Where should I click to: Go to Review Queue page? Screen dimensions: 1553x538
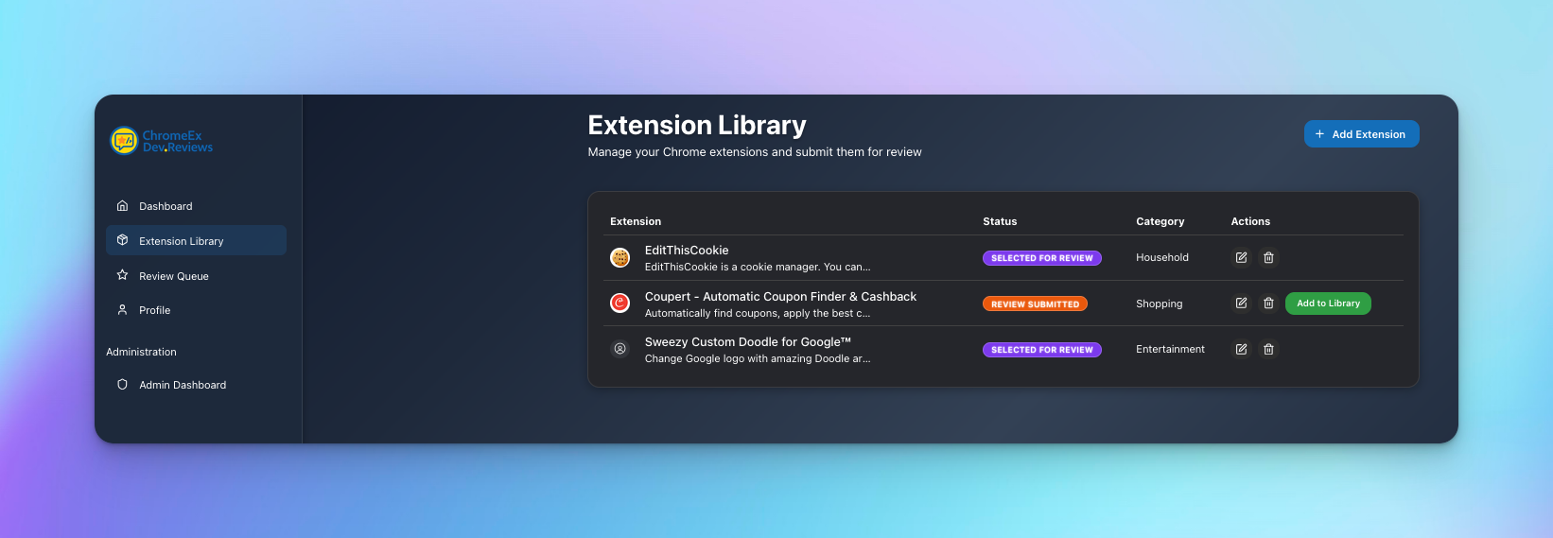(196, 275)
